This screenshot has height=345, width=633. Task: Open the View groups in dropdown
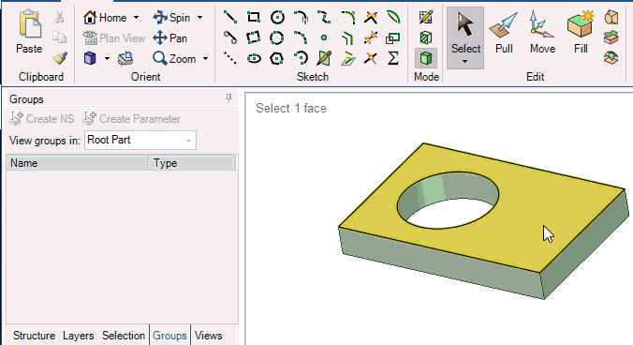click(x=140, y=141)
